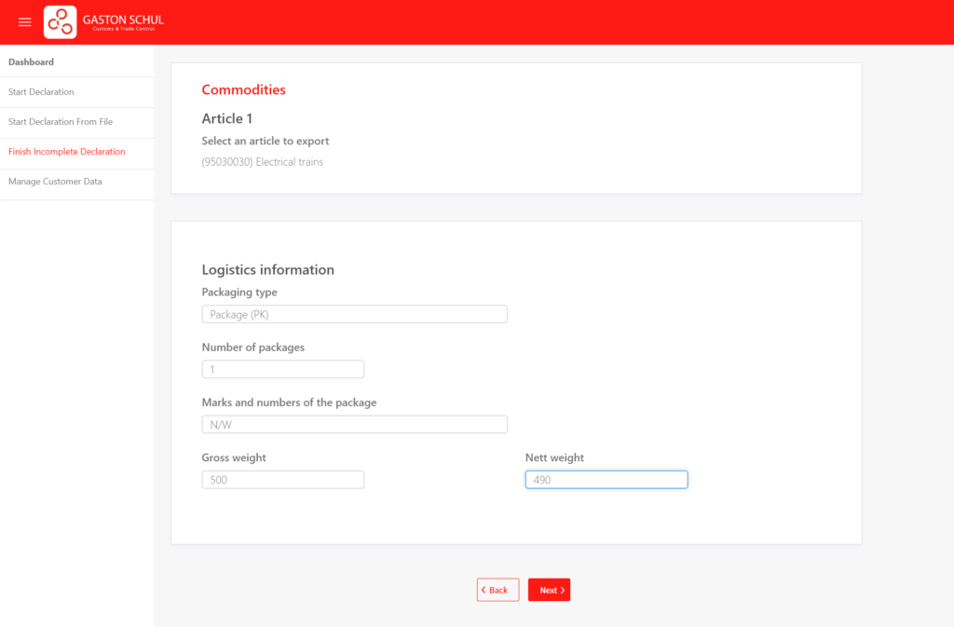Click the right chevron on the Next button
This screenshot has width=954, height=627.
pyautogui.click(x=563, y=590)
